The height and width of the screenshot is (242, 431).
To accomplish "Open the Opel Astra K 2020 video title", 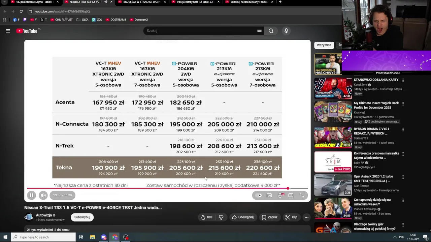I will [x=373, y=178].
